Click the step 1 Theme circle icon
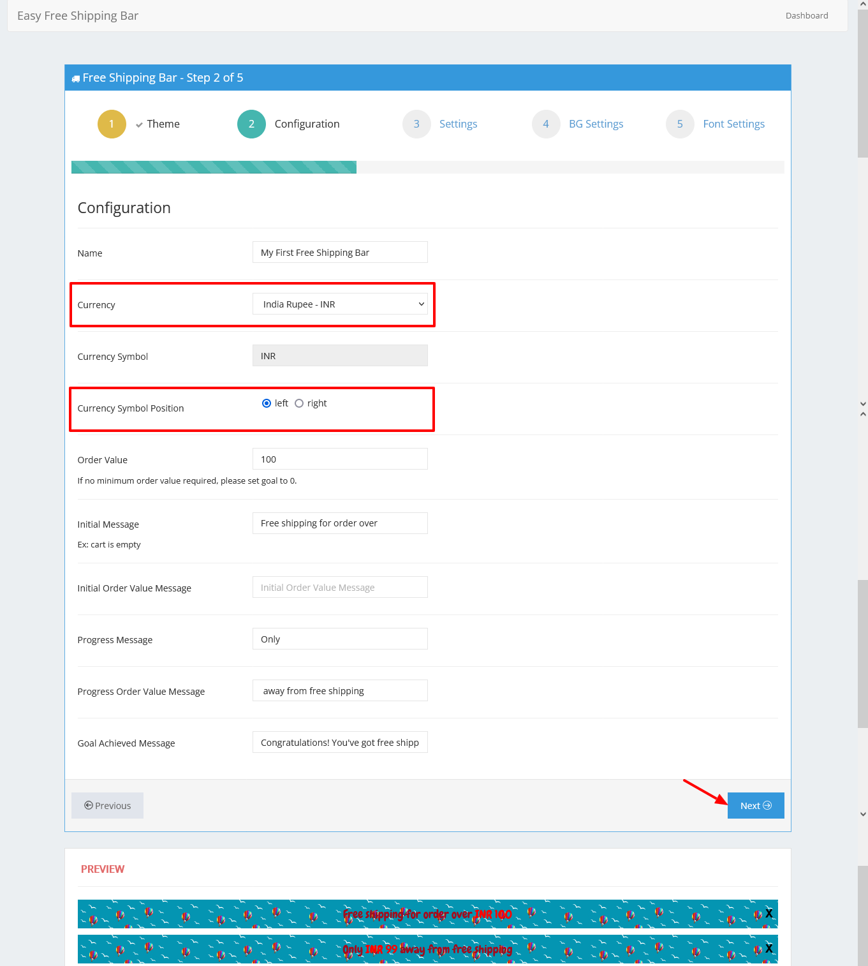This screenshot has height=966, width=868. coord(112,124)
